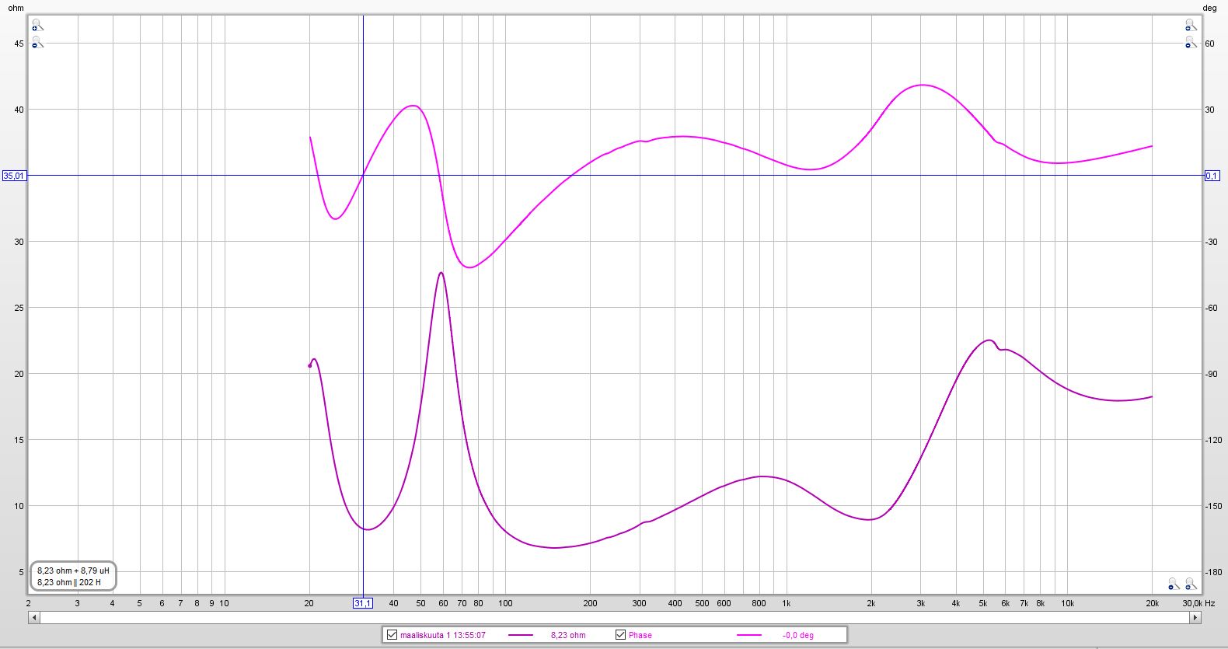This screenshot has height=649, width=1228.
Task: Zoom out the left ohm axis
Action: (x=37, y=42)
